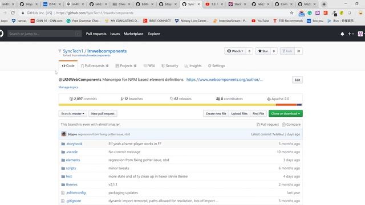365x205 pixels.
Task: Open the .vscode folder
Action: pyautogui.click(x=72, y=152)
